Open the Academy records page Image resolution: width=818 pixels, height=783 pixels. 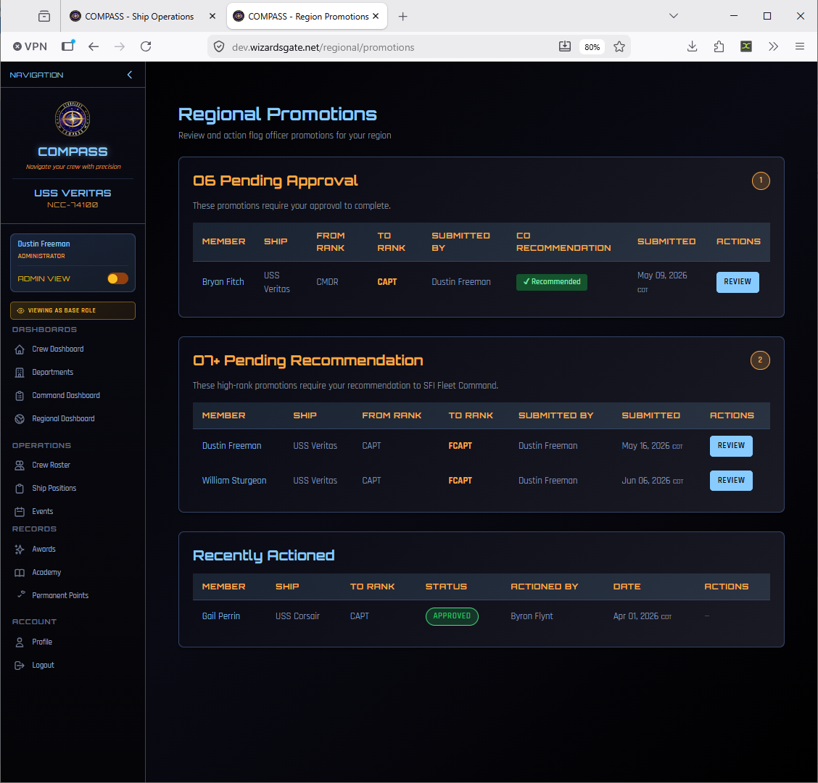46,572
